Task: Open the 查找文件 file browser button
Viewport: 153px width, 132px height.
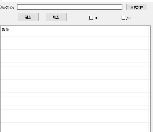Action: coord(137,7)
